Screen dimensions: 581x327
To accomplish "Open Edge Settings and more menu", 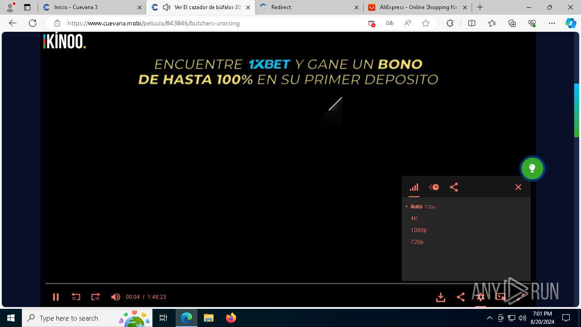I will tap(552, 23).
